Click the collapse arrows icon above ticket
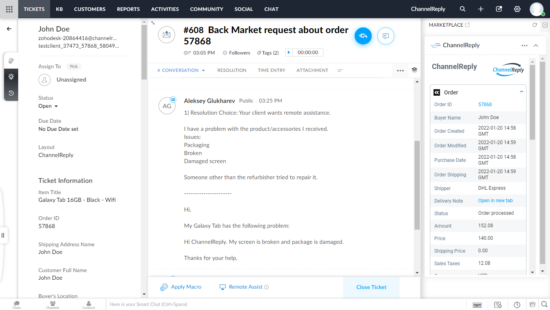This screenshot has height=310, width=550. tap(153, 23)
